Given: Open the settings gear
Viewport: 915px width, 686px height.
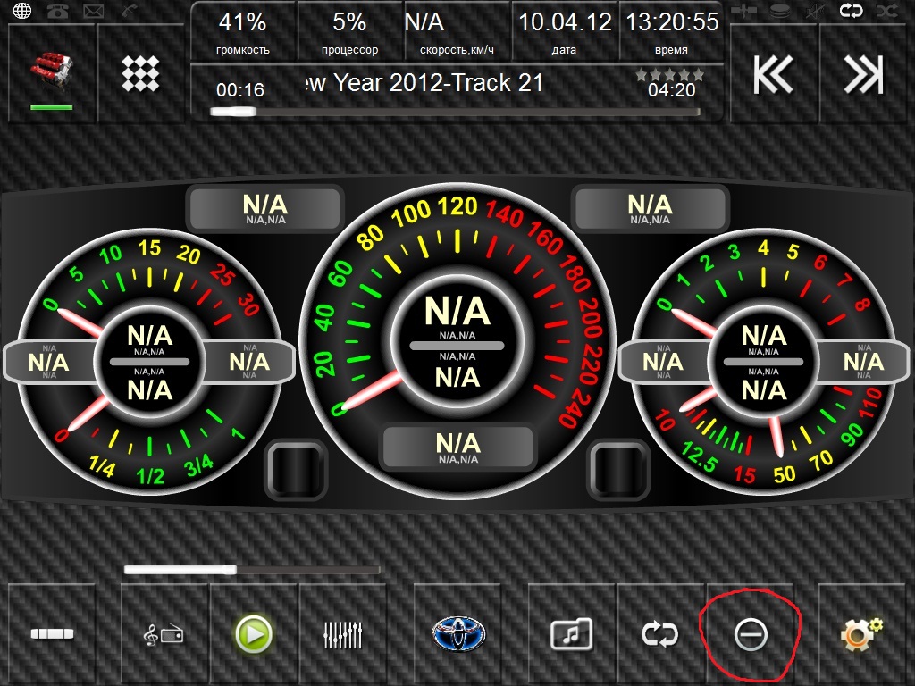Looking at the screenshot, I should [861, 634].
